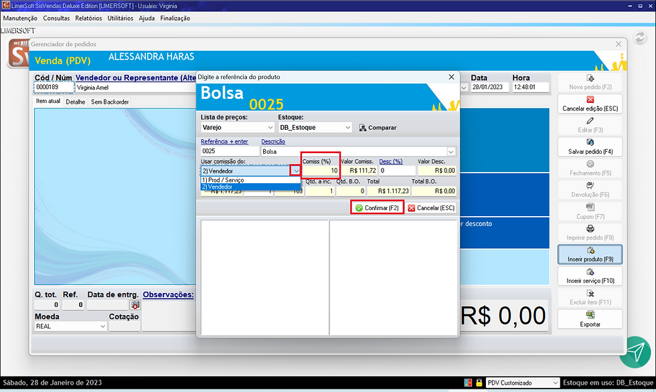Switch to the Sem Backorder tab
Screen dimensions: 656x392
click(x=110, y=102)
